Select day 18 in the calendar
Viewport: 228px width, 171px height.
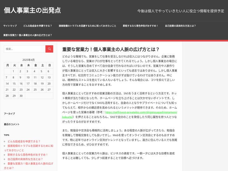click(35, 84)
